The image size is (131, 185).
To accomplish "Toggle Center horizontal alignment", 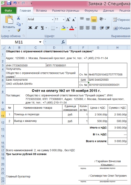I will pos(88,28).
